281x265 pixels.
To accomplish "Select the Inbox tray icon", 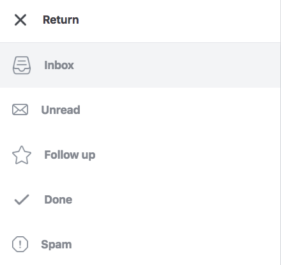I will click(22, 65).
